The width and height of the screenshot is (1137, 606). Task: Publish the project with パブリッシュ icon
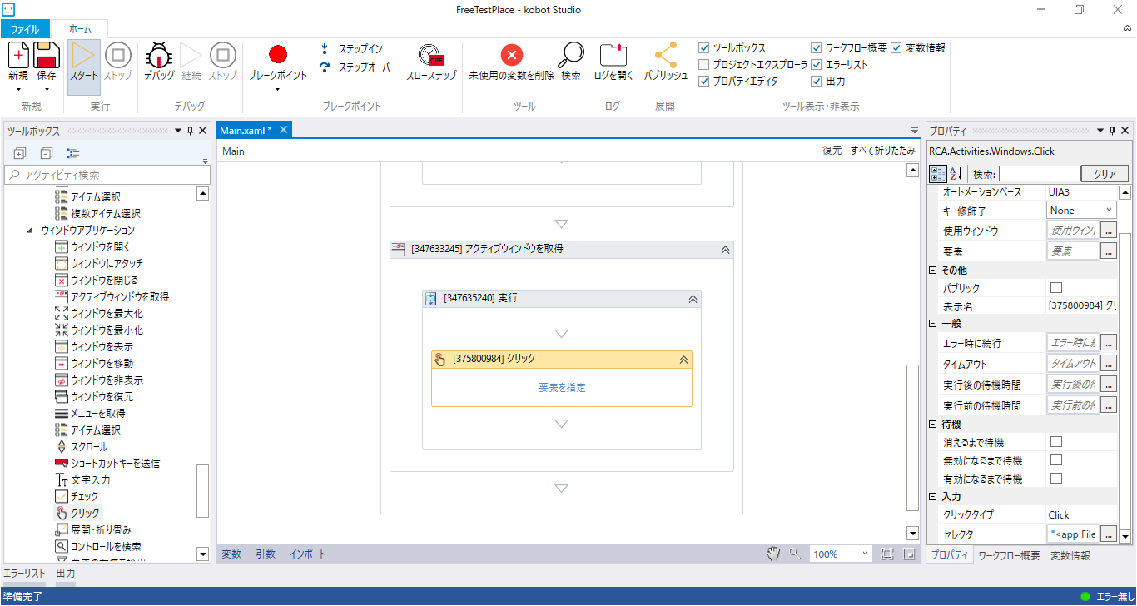pyautogui.click(x=665, y=55)
